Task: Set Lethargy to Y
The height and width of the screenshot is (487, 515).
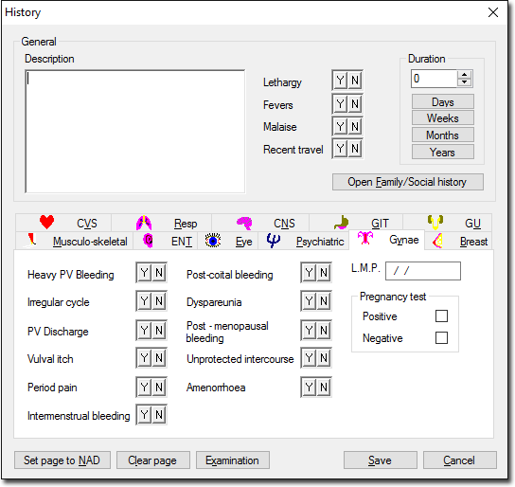Action: pyautogui.click(x=340, y=81)
